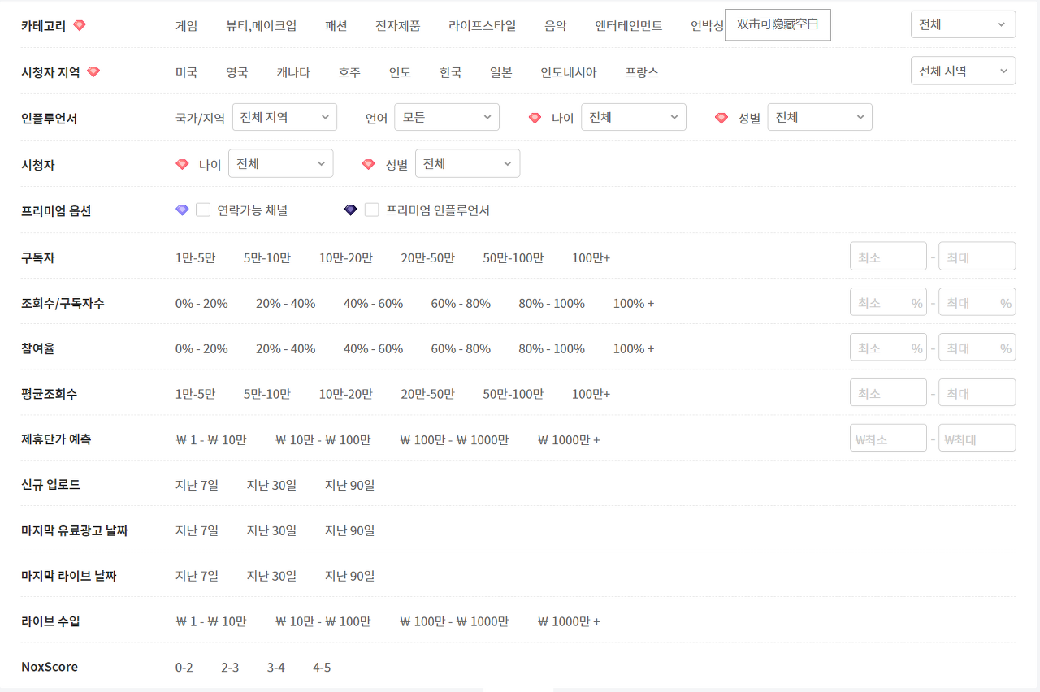Choose 일본 as viewer region

tap(500, 71)
